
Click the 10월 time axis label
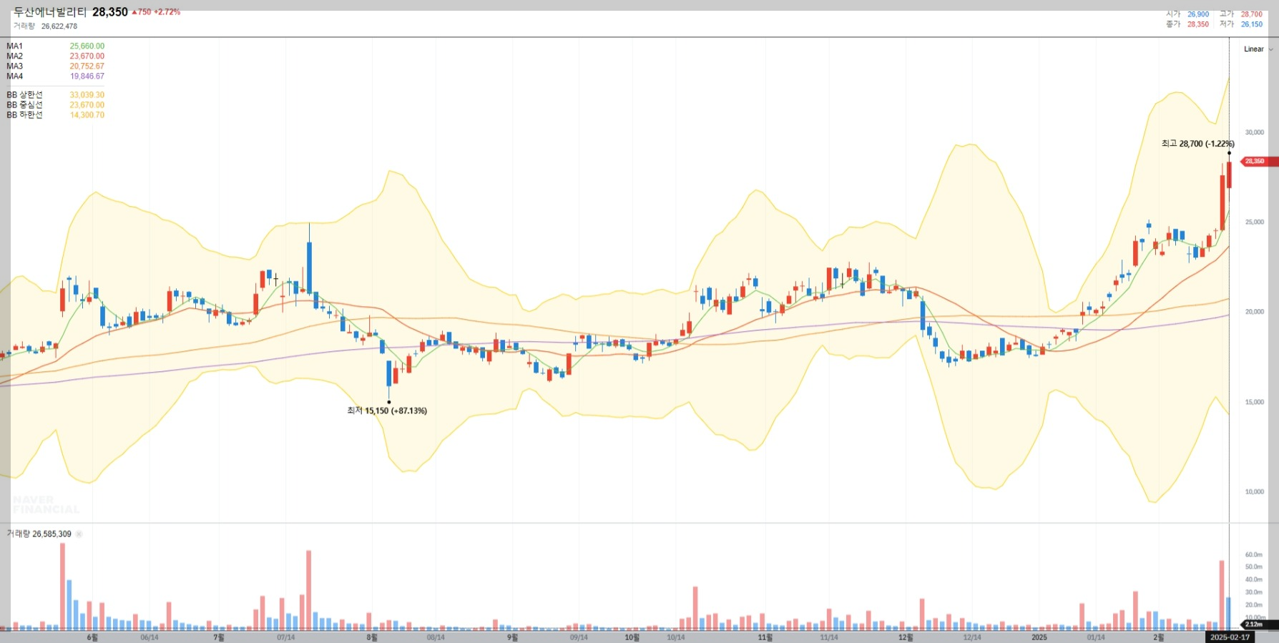point(632,637)
